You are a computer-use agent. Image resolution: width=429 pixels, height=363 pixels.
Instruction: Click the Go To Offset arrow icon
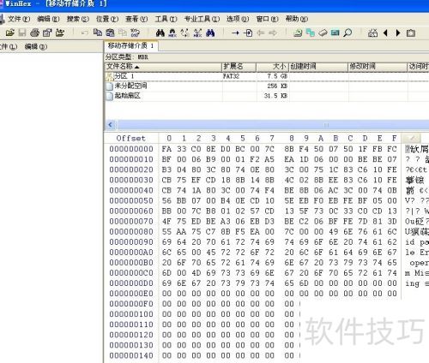[x=235, y=33]
